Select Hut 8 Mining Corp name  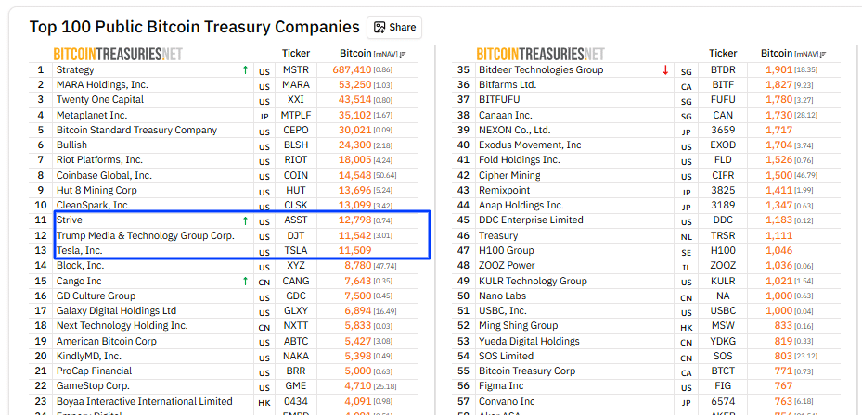[96, 191]
